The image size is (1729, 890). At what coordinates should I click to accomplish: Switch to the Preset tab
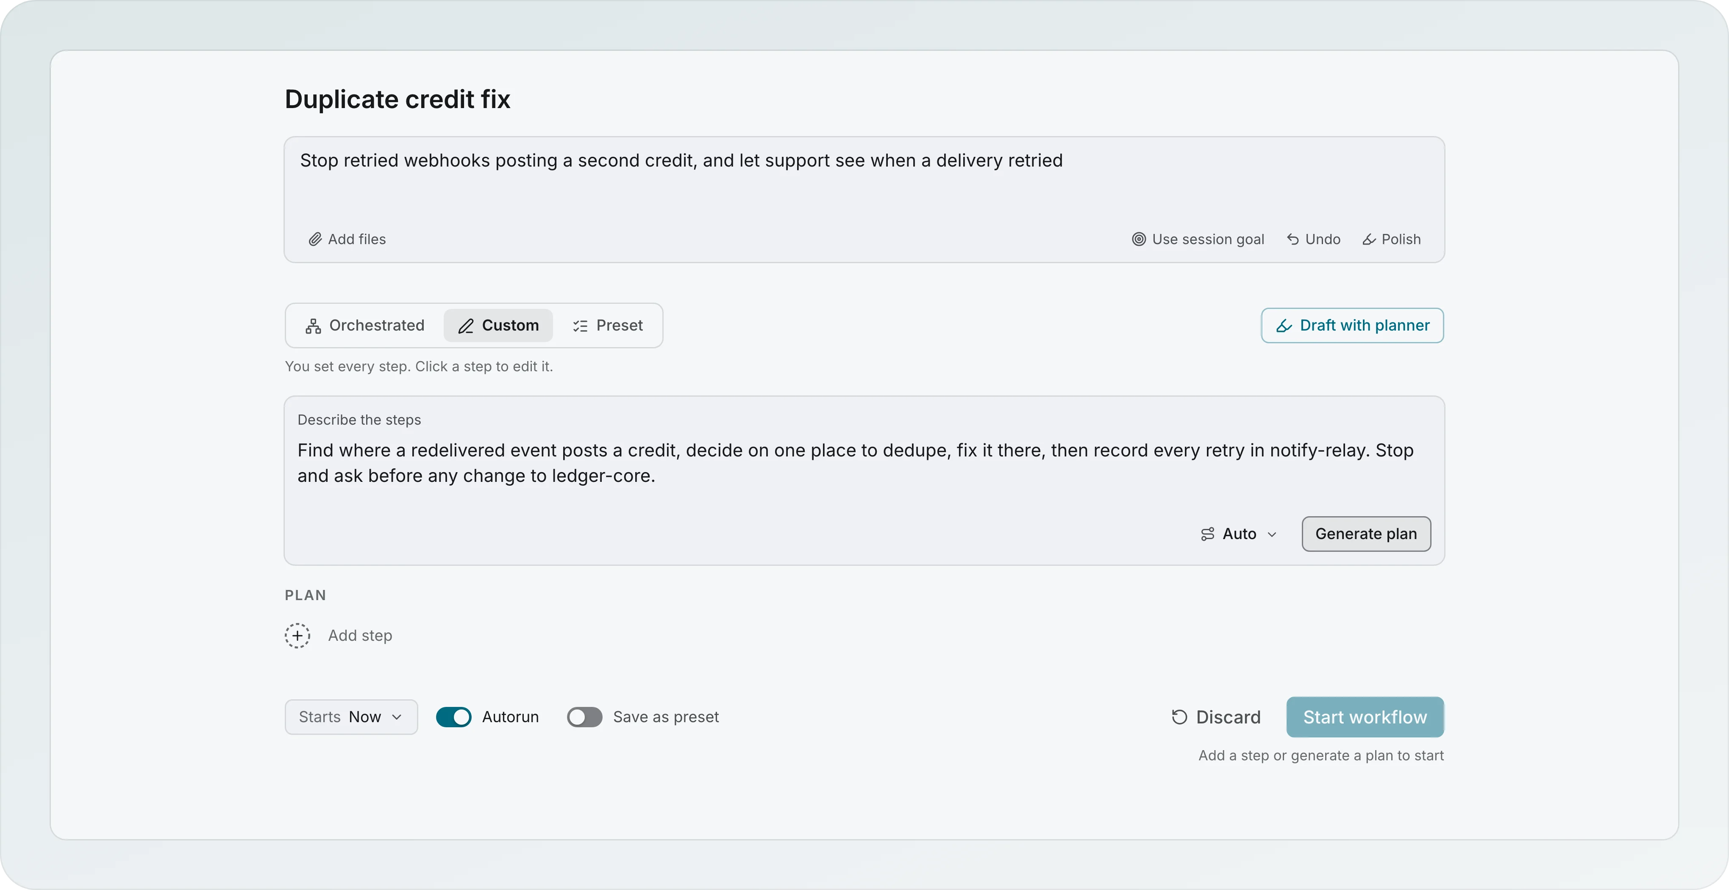point(607,325)
